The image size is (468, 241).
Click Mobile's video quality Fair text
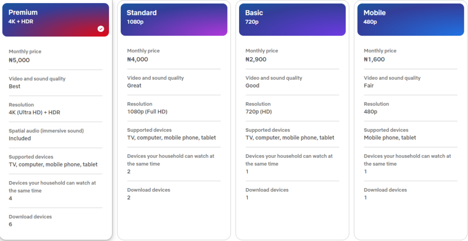click(369, 85)
